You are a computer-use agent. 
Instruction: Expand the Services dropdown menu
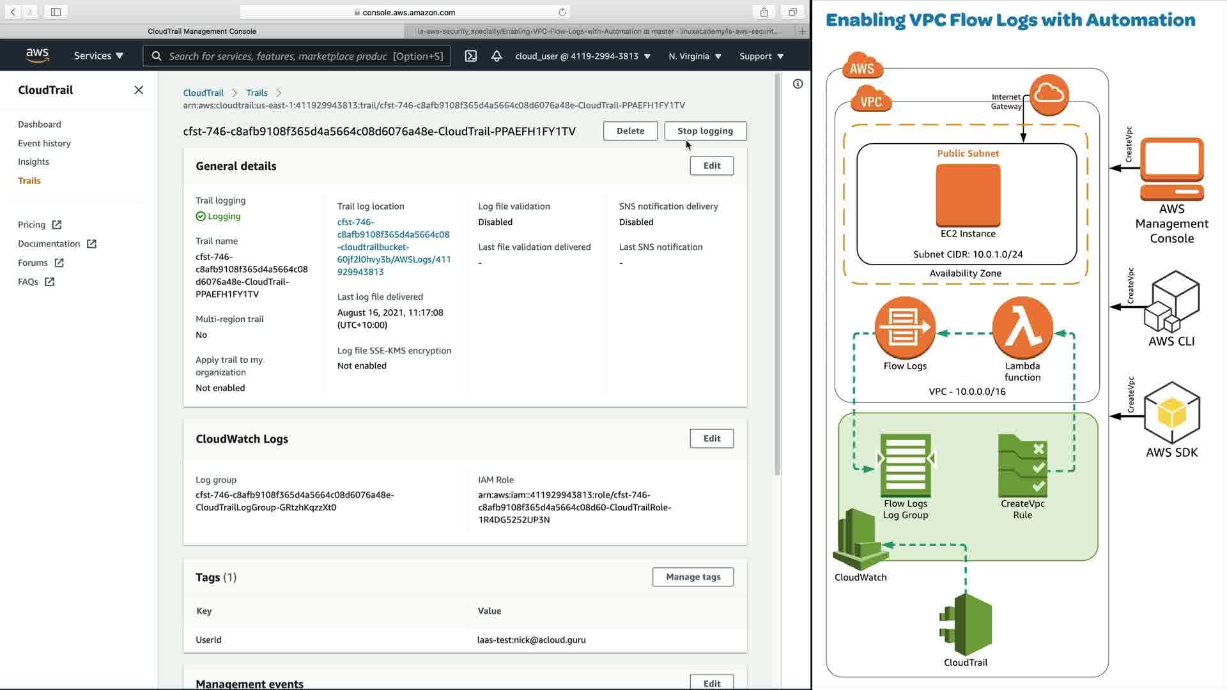(x=98, y=56)
